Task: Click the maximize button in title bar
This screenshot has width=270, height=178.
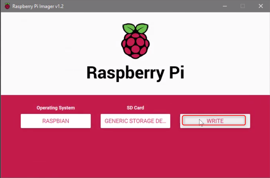Action: click(x=242, y=6)
